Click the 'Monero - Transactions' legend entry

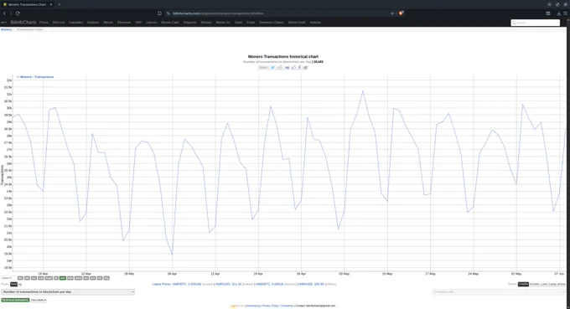click(x=35, y=77)
